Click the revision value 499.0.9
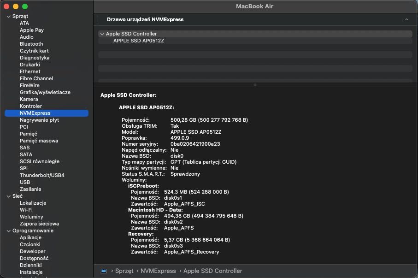Viewport: 418px width, 278px height. [x=180, y=138]
